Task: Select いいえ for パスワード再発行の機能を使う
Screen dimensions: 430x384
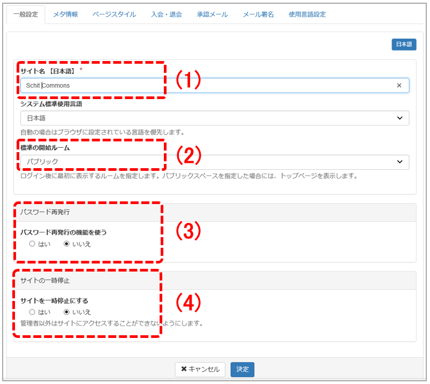Action: point(67,244)
